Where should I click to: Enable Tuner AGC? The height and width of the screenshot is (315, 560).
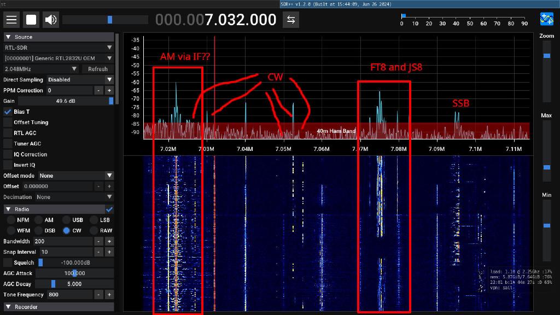pos(7,143)
